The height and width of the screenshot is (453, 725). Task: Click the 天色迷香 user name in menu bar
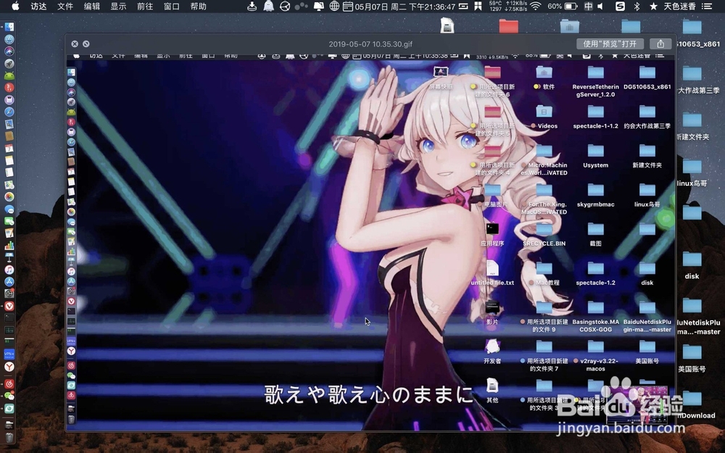coord(679,7)
